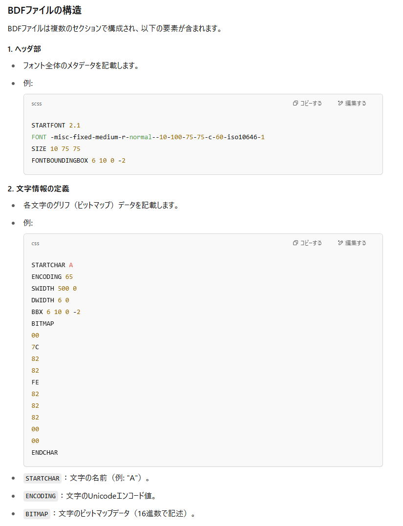
Task: Click the FE hex row in the bitmap data
Action: click(35, 382)
